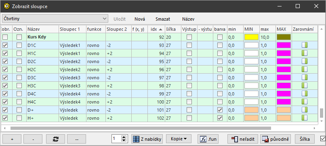Image resolution: width=326 pixels, height=146 pixels.
Task: Click the 'Výsledek' Sloupec 1 cell for H+
Action: tap(72, 118)
